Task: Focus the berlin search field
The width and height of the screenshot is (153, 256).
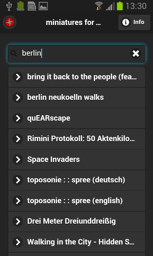Action: click(76, 53)
